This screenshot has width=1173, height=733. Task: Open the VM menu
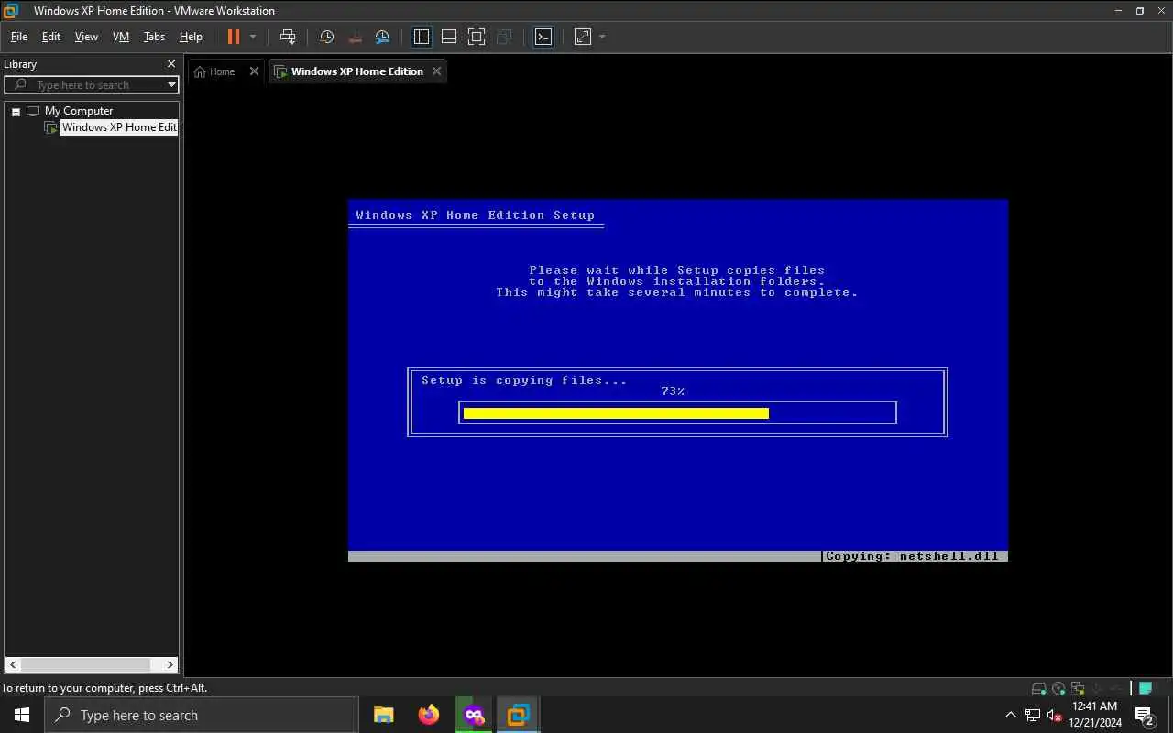pyautogui.click(x=121, y=37)
